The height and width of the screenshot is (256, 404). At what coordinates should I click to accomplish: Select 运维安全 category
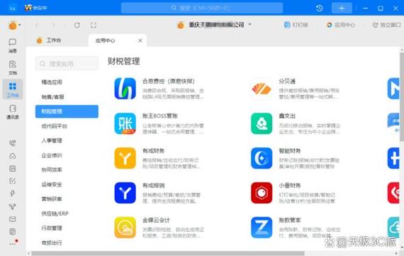point(52,184)
